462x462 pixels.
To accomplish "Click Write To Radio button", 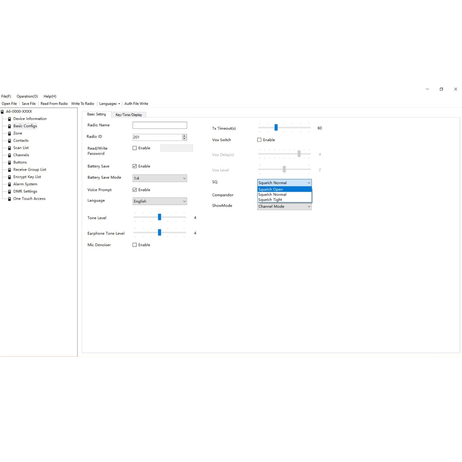I will point(82,104).
